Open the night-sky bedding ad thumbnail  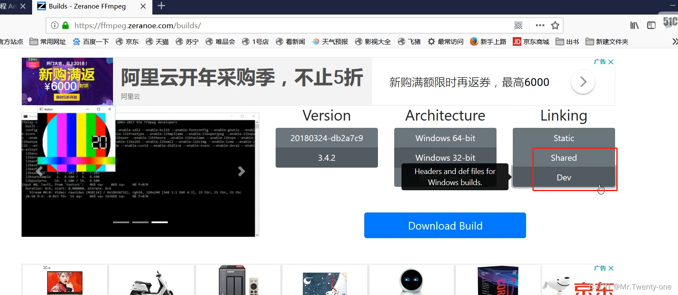point(325,280)
